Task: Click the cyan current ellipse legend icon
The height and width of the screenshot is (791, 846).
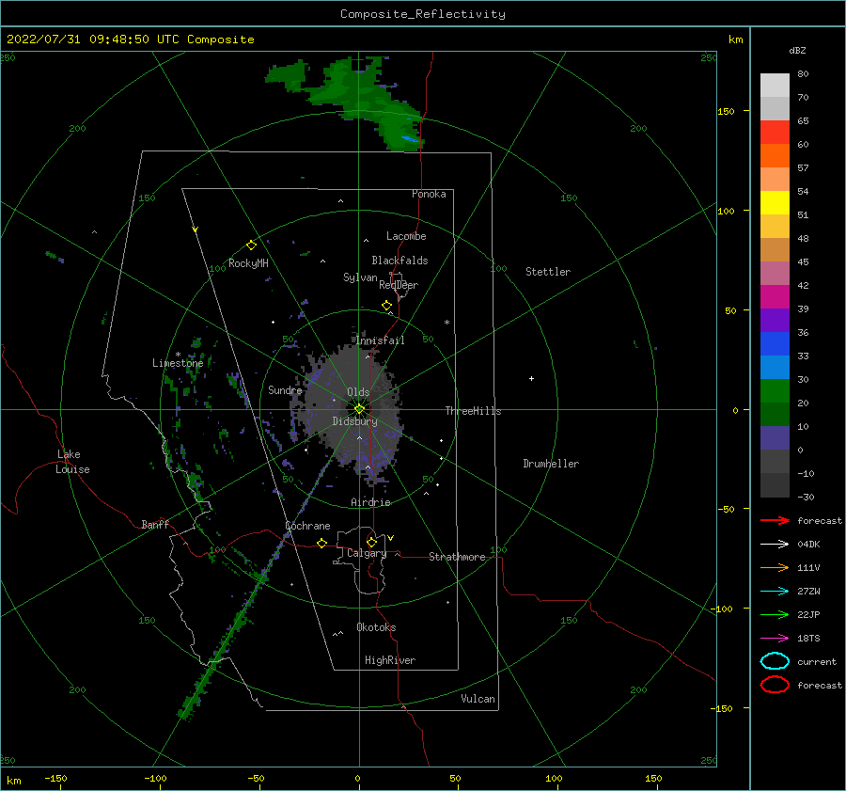Action: coord(775,661)
